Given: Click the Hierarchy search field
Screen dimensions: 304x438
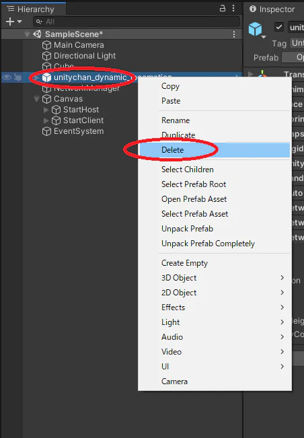Looking at the screenshot, I should click(x=137, y=22).
